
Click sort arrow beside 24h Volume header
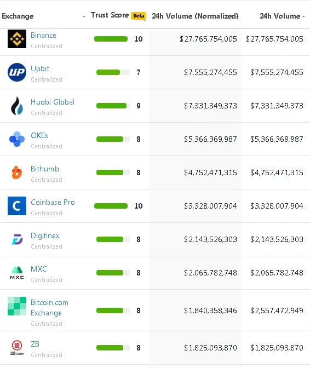303,16
